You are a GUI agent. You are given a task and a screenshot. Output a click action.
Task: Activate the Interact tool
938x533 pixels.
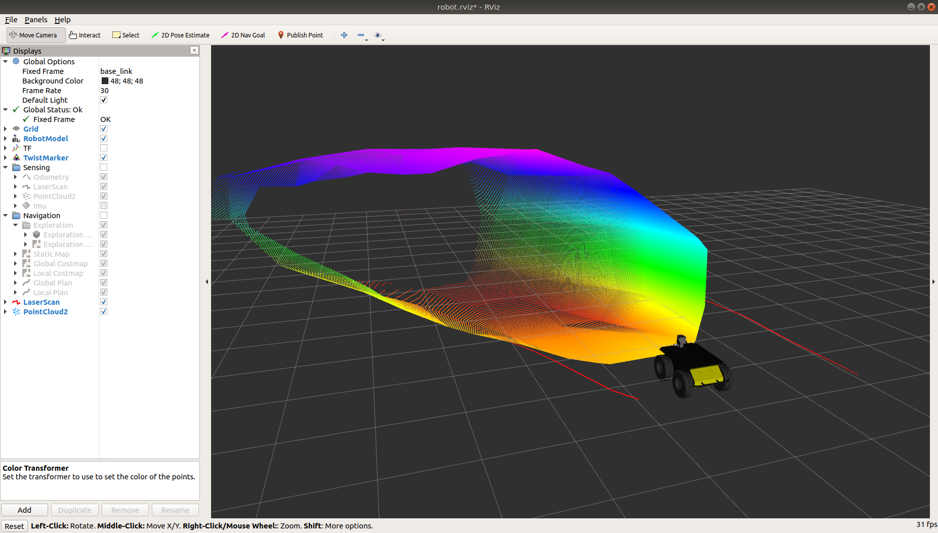click(85, 35)
